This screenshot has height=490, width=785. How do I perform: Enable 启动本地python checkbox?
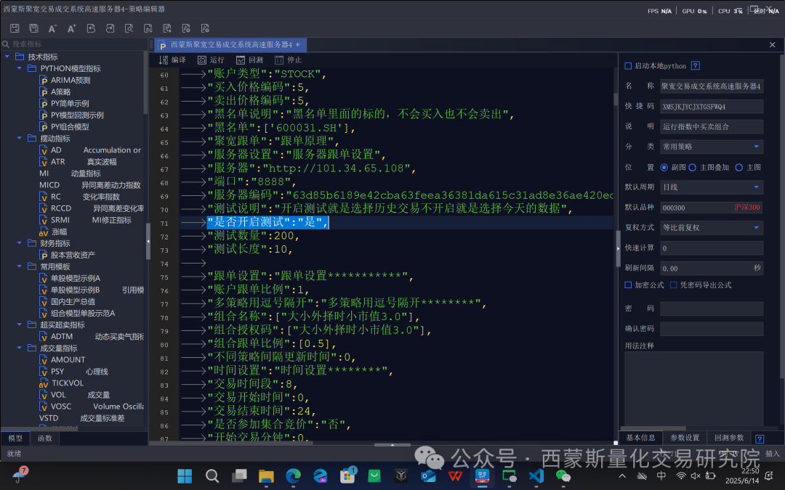coord(628,66)
